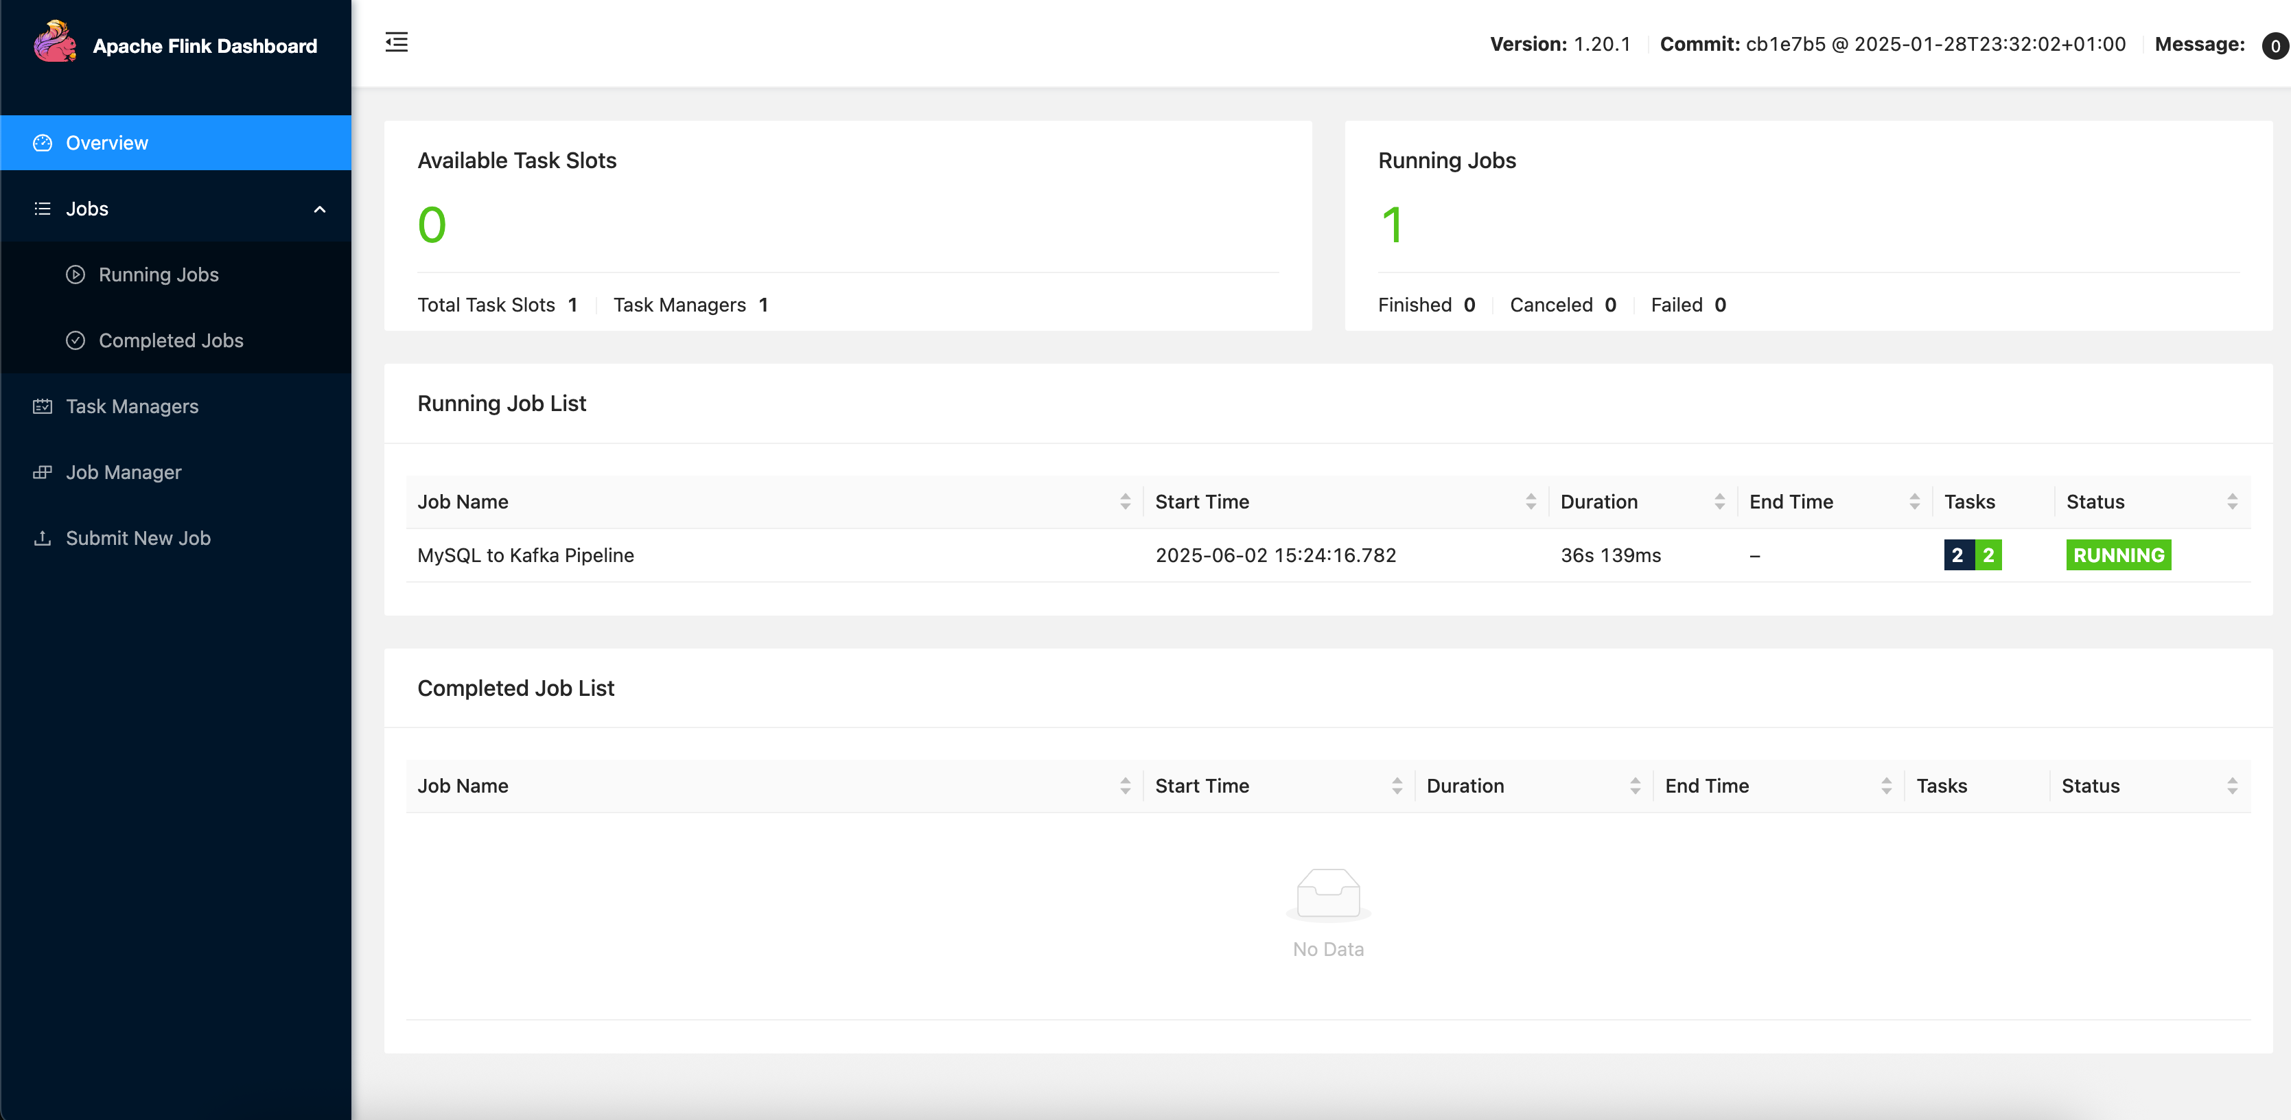Sort completed jobs by End Time
Viewport: 2291px width, 1120px height.
pyautogui.click(x=1885, y=786)
